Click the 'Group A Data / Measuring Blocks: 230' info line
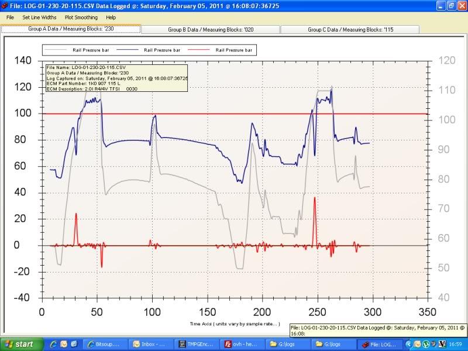 pyautogui.click(x=88, y=73)
